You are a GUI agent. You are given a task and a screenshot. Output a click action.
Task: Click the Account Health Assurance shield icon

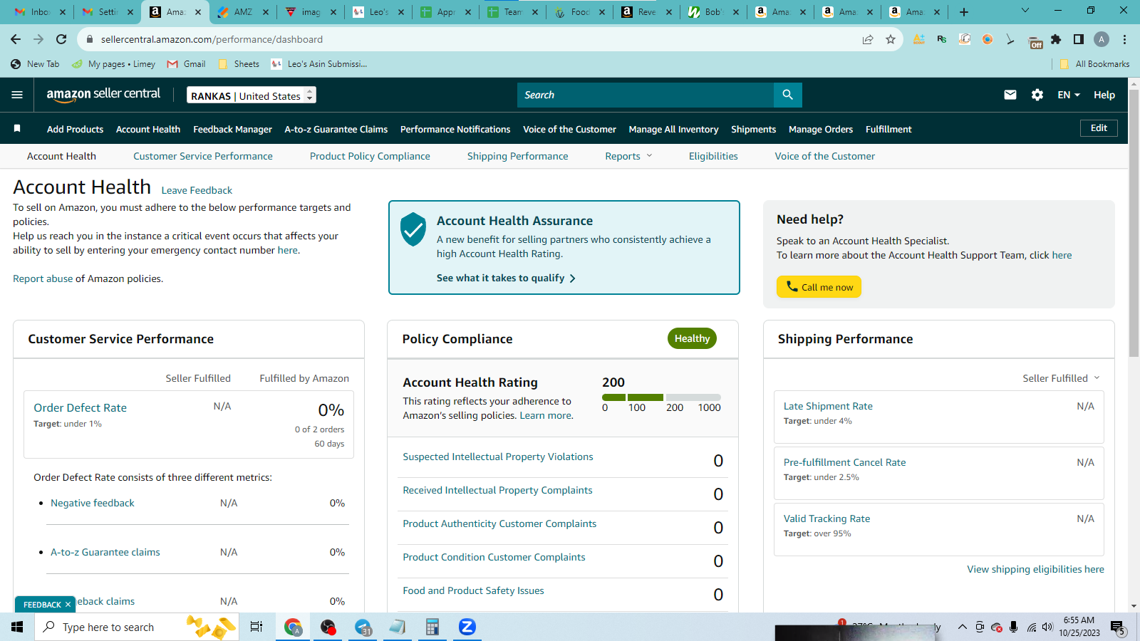click(413, 229)
